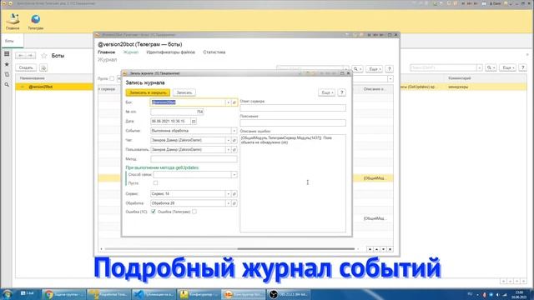This screenshot has height=300, width=534.
Task: Open the Телеграм section icon in the top panel
Action: click(35, 21)
